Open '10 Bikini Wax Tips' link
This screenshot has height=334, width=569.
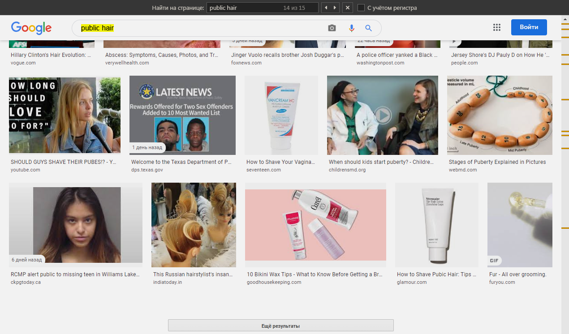click(314, 274)
